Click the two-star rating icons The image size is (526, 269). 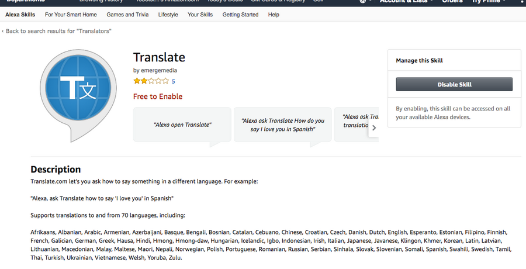[x=151, y=81]
